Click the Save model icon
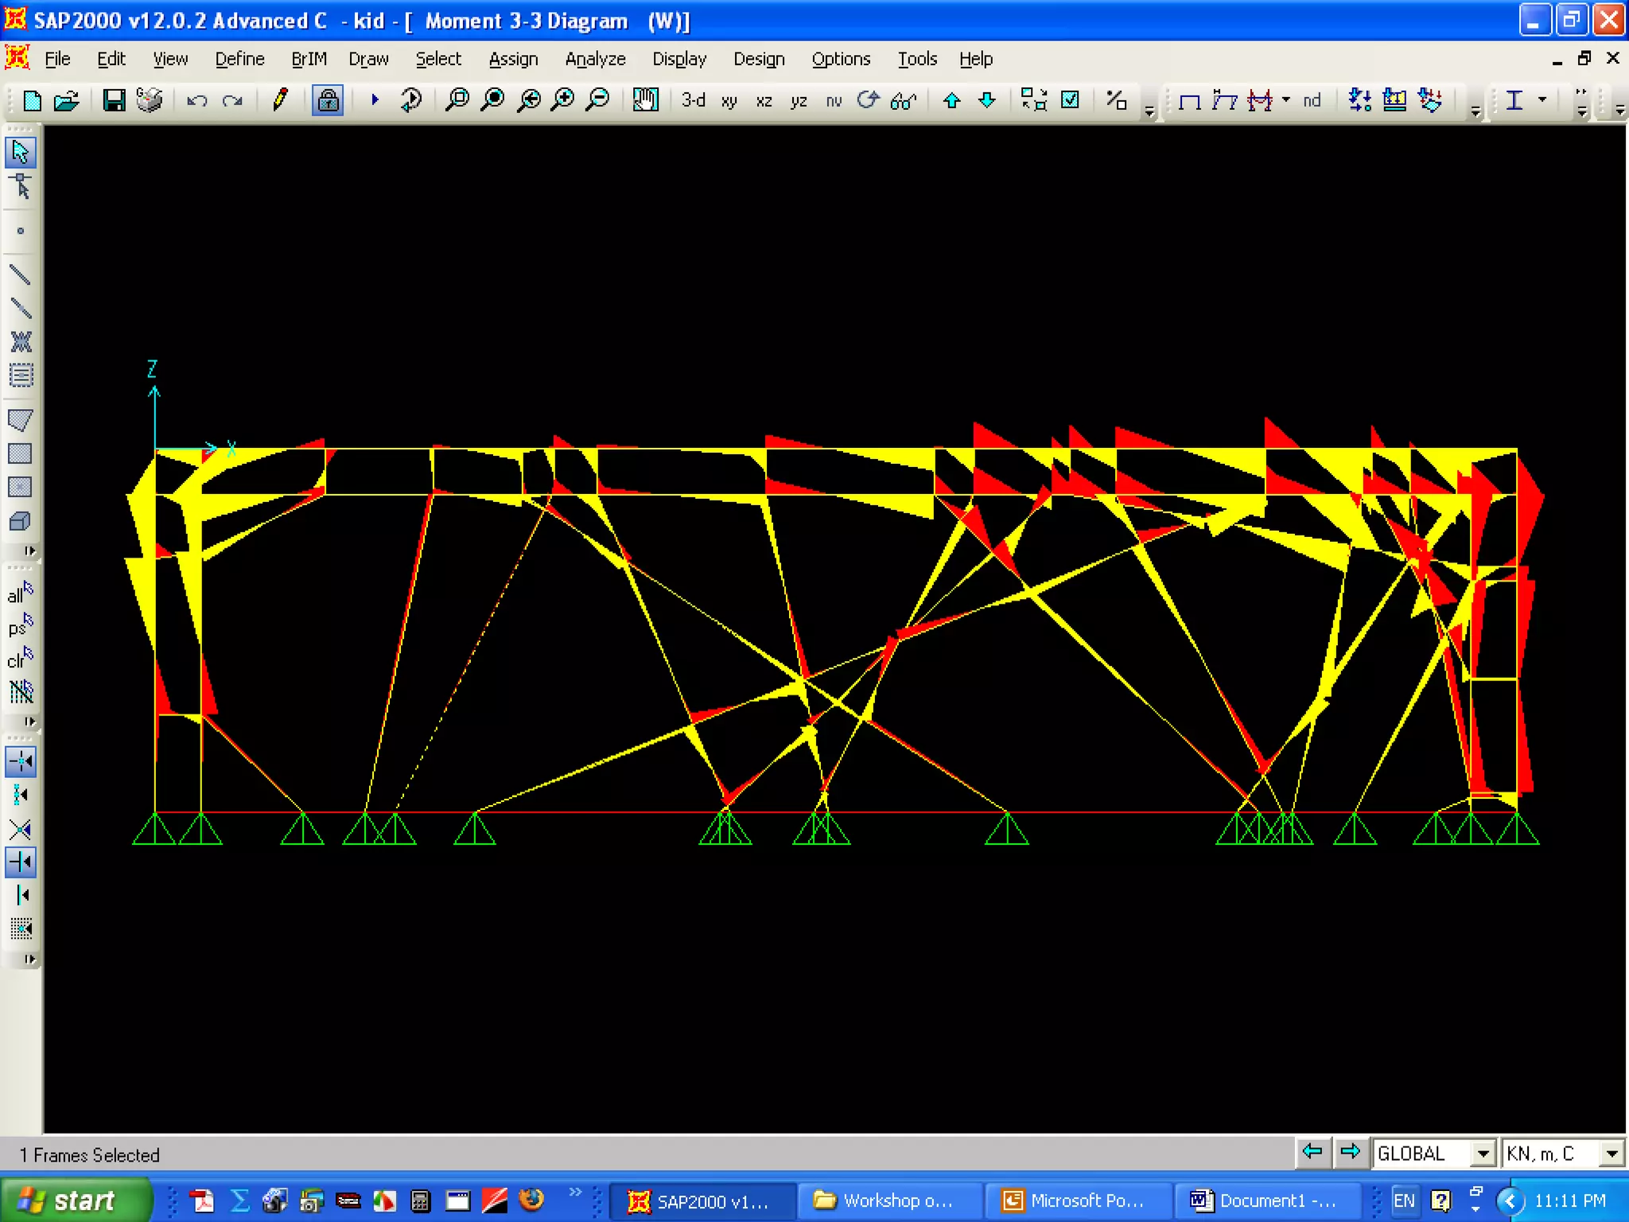Screen dimensions: 1629x1222 (x=114, y=100)
